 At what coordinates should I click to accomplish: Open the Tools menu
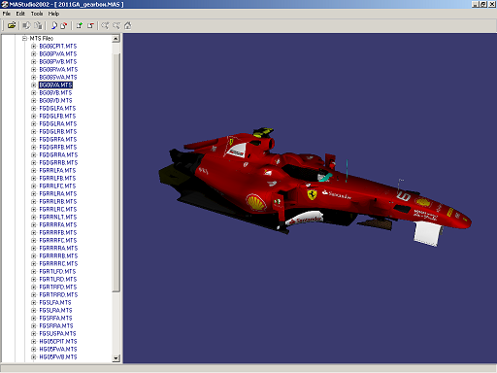pos(37,14)
